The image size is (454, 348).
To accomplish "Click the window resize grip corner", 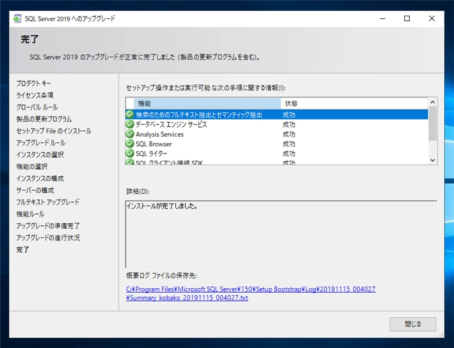I will (441, 335).
